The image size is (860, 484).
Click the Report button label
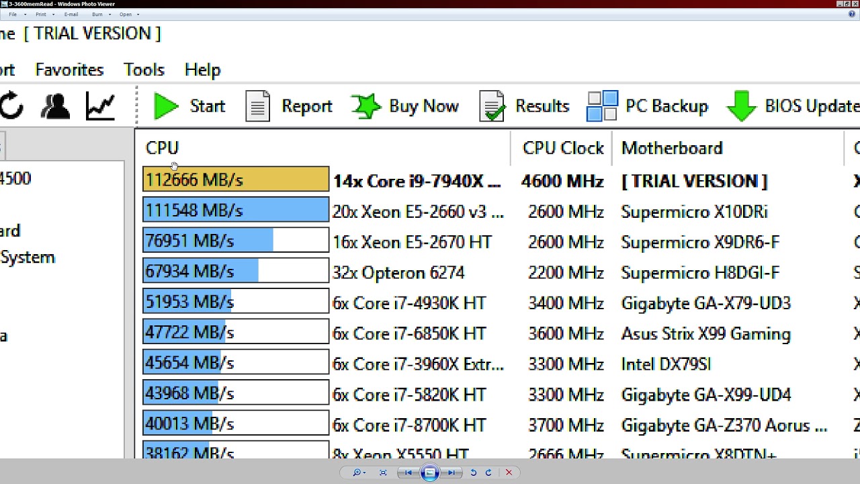pos(307,106)
